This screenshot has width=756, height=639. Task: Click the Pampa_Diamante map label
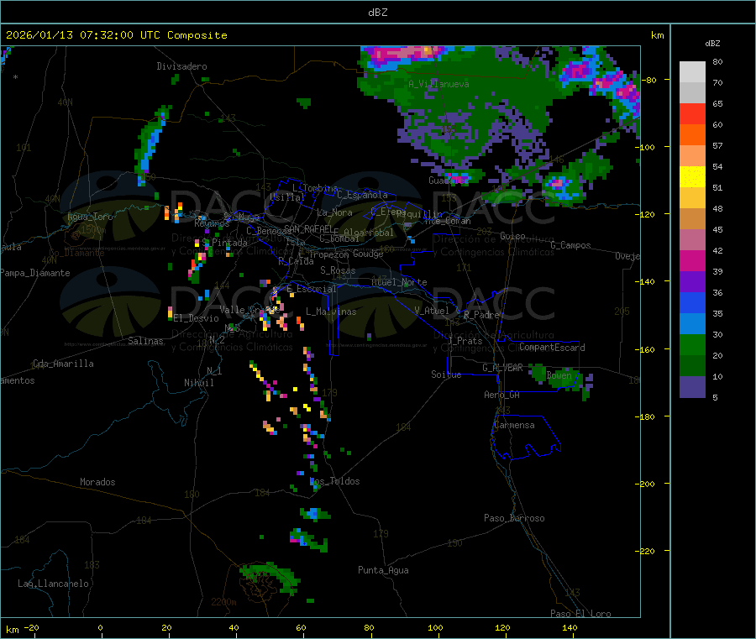pyautogui.click(x=35, y=273)
